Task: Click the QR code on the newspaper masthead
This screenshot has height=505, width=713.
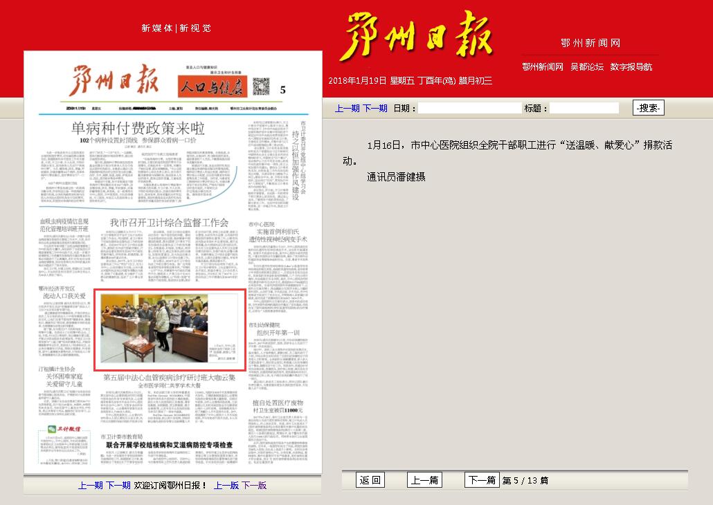Action: pos(261,86)
